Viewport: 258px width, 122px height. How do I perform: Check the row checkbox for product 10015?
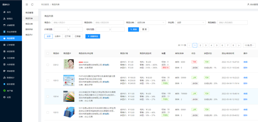[x=48, y=112]
